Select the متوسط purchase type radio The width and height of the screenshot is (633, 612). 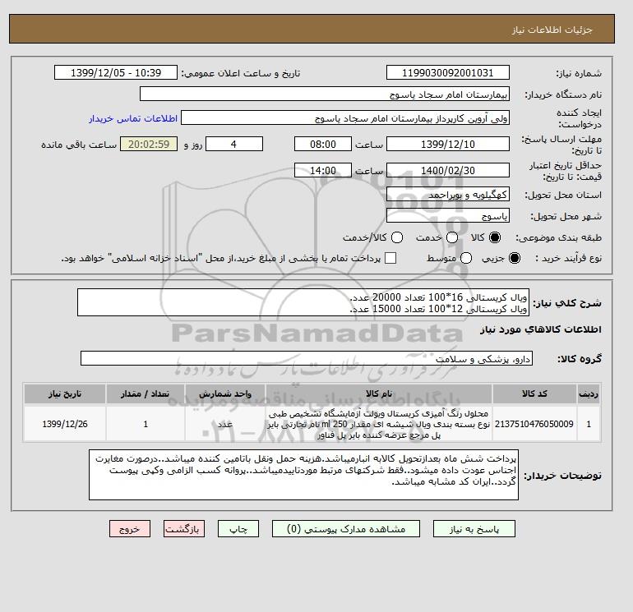pos(466,258)
